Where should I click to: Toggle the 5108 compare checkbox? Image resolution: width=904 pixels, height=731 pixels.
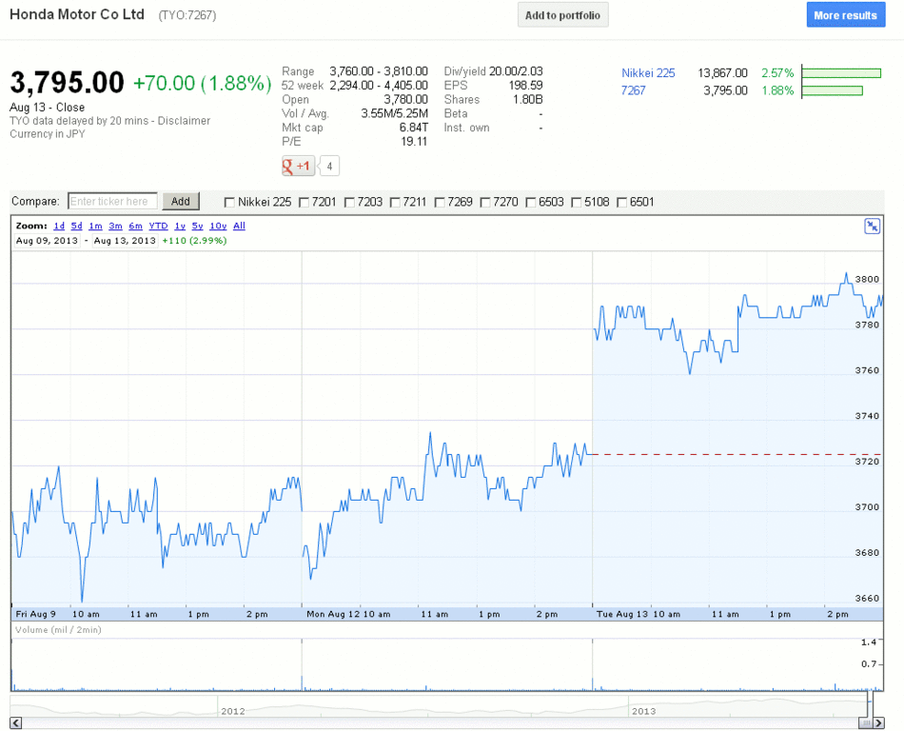(576, 203)
